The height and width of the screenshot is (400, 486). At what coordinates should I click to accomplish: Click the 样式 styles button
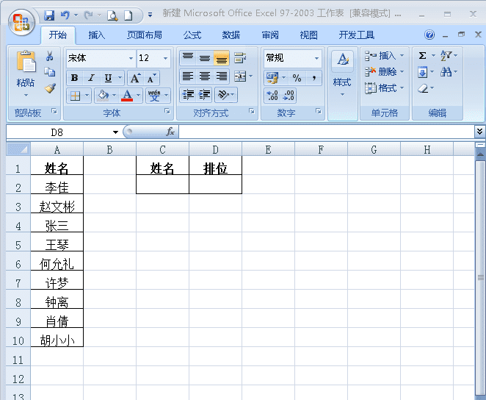[343, 74]
